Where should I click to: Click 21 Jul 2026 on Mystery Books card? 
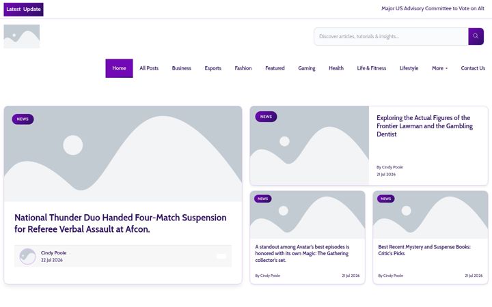pos(474,276)
